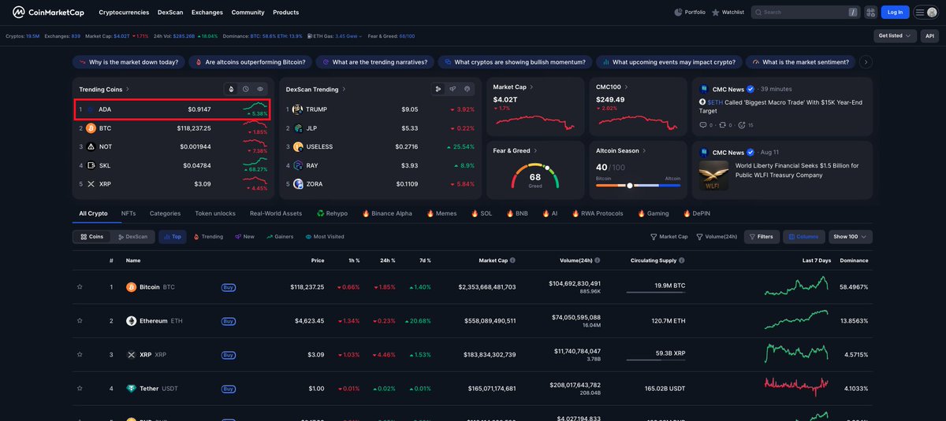Click the Fear & Greed gauge
Image resolution: width=946 pixels, height=421 pixels.
pos(534,177)
